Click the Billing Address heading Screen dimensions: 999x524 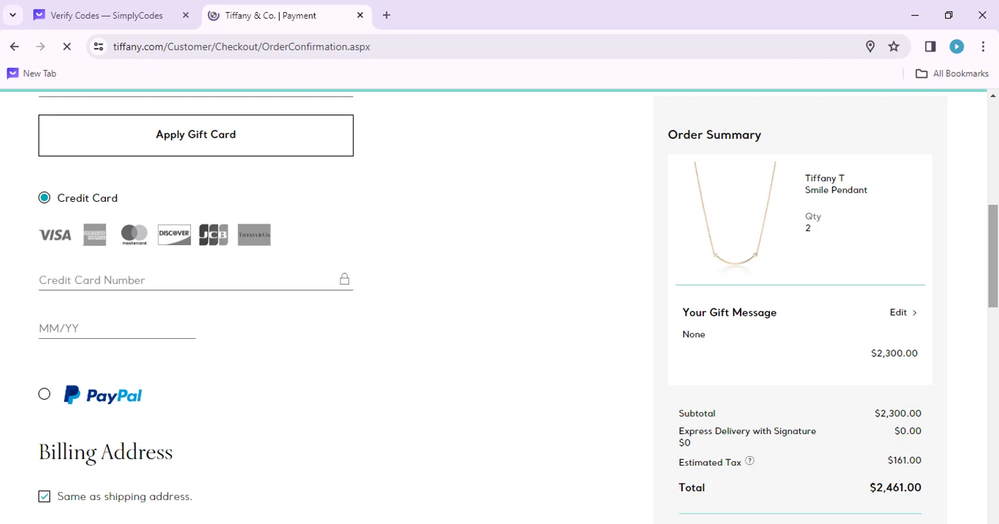tap(105, 452)
